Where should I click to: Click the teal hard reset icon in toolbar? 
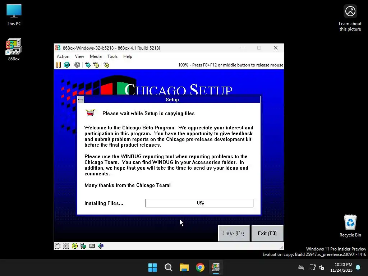pyautogui.click(x=67, y=65)
